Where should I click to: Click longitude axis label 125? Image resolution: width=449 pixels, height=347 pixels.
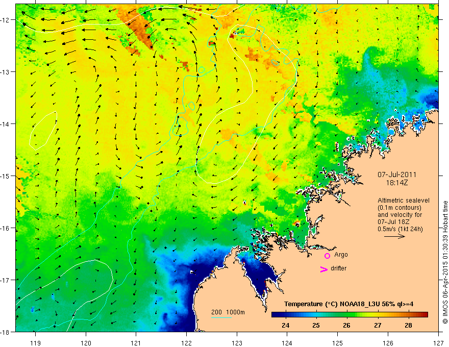338,343
